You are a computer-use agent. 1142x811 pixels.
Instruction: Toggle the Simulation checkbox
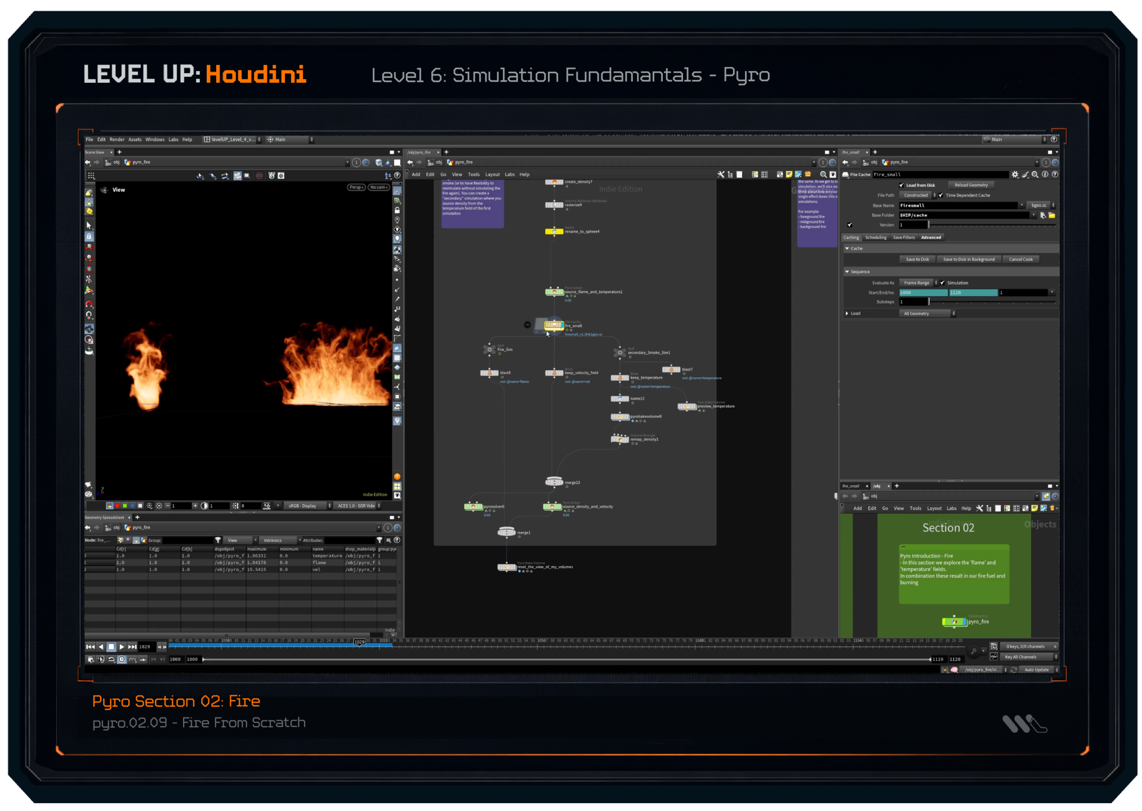click(943, 283)
